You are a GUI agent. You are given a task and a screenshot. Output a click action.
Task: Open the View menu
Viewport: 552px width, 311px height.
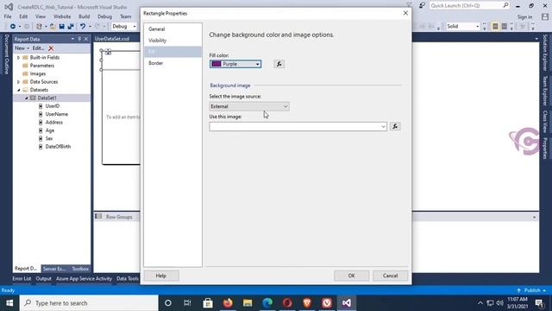[41, 16]
